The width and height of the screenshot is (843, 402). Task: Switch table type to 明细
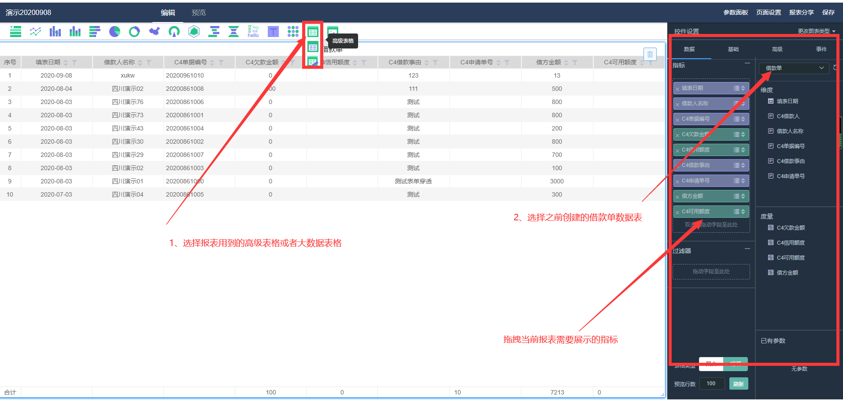[x=736, y=364]
